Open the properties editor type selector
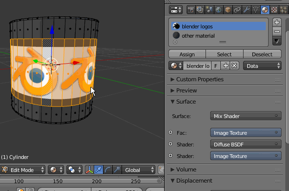 176,10
